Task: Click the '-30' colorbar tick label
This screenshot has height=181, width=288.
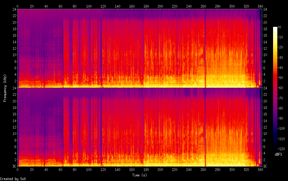Action: pyautogui.click(x=280, y=57)
